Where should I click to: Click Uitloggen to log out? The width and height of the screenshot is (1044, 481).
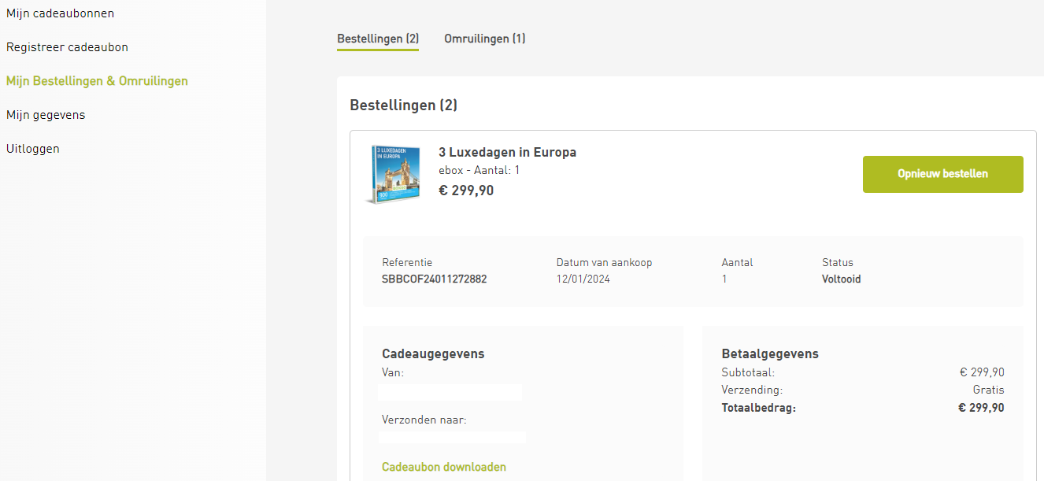[x=33, y=149]
